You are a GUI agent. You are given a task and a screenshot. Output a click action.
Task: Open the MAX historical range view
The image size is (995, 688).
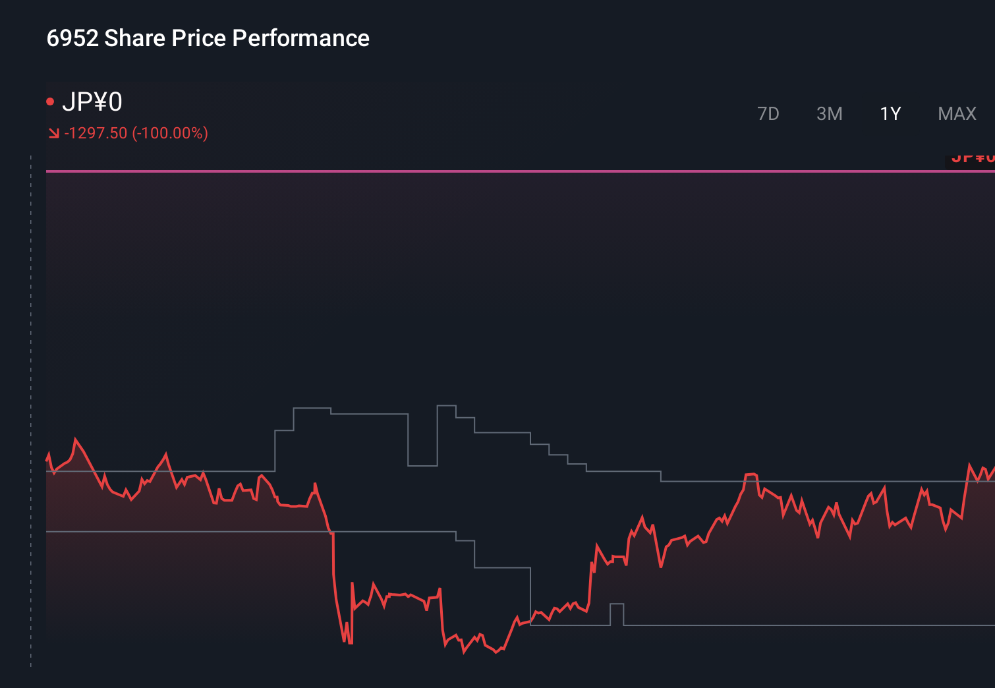[x=956, y=113]
